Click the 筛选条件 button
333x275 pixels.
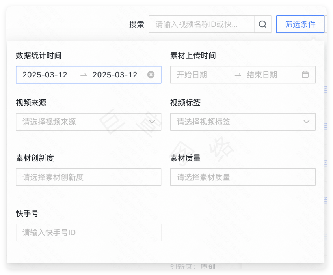(300, 24)
